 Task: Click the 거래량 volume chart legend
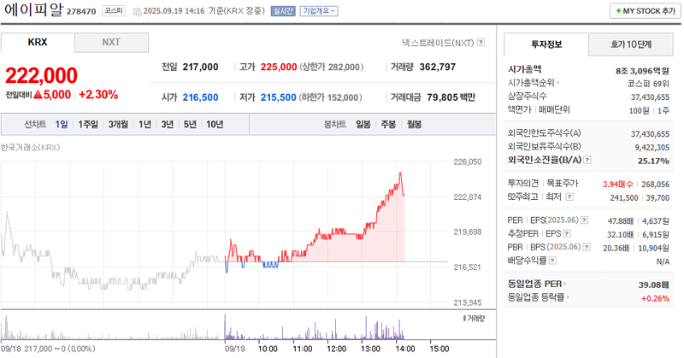click(x=474, y=319)
